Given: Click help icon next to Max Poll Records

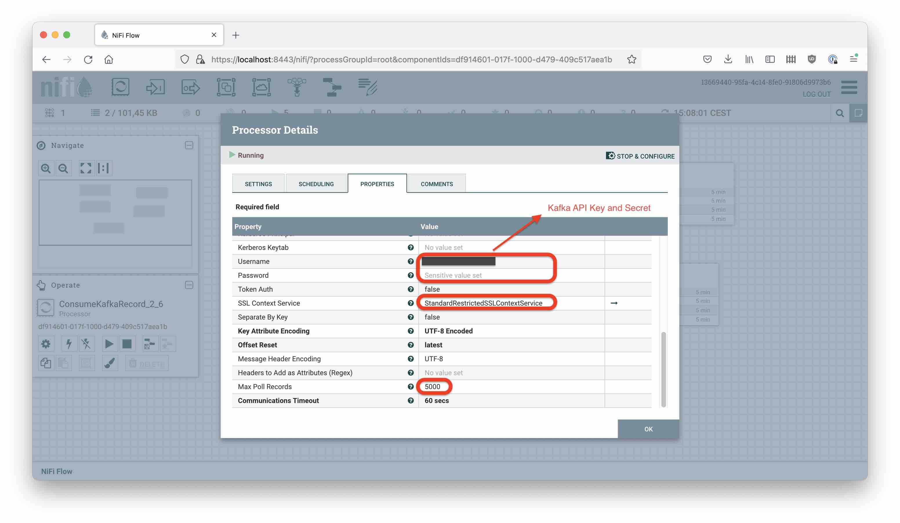Looking at the screenshot, I should tap(410, 387).
